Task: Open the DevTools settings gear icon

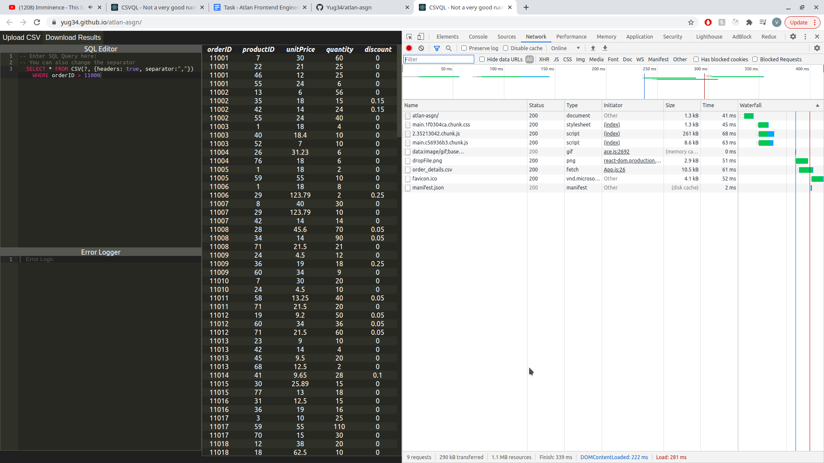Action: [793, 36]
